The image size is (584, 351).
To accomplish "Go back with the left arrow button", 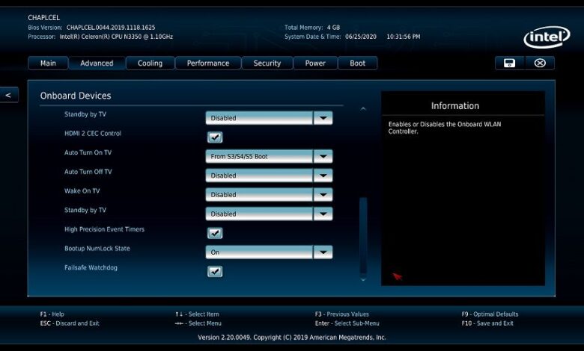I will tap(8, 95).
